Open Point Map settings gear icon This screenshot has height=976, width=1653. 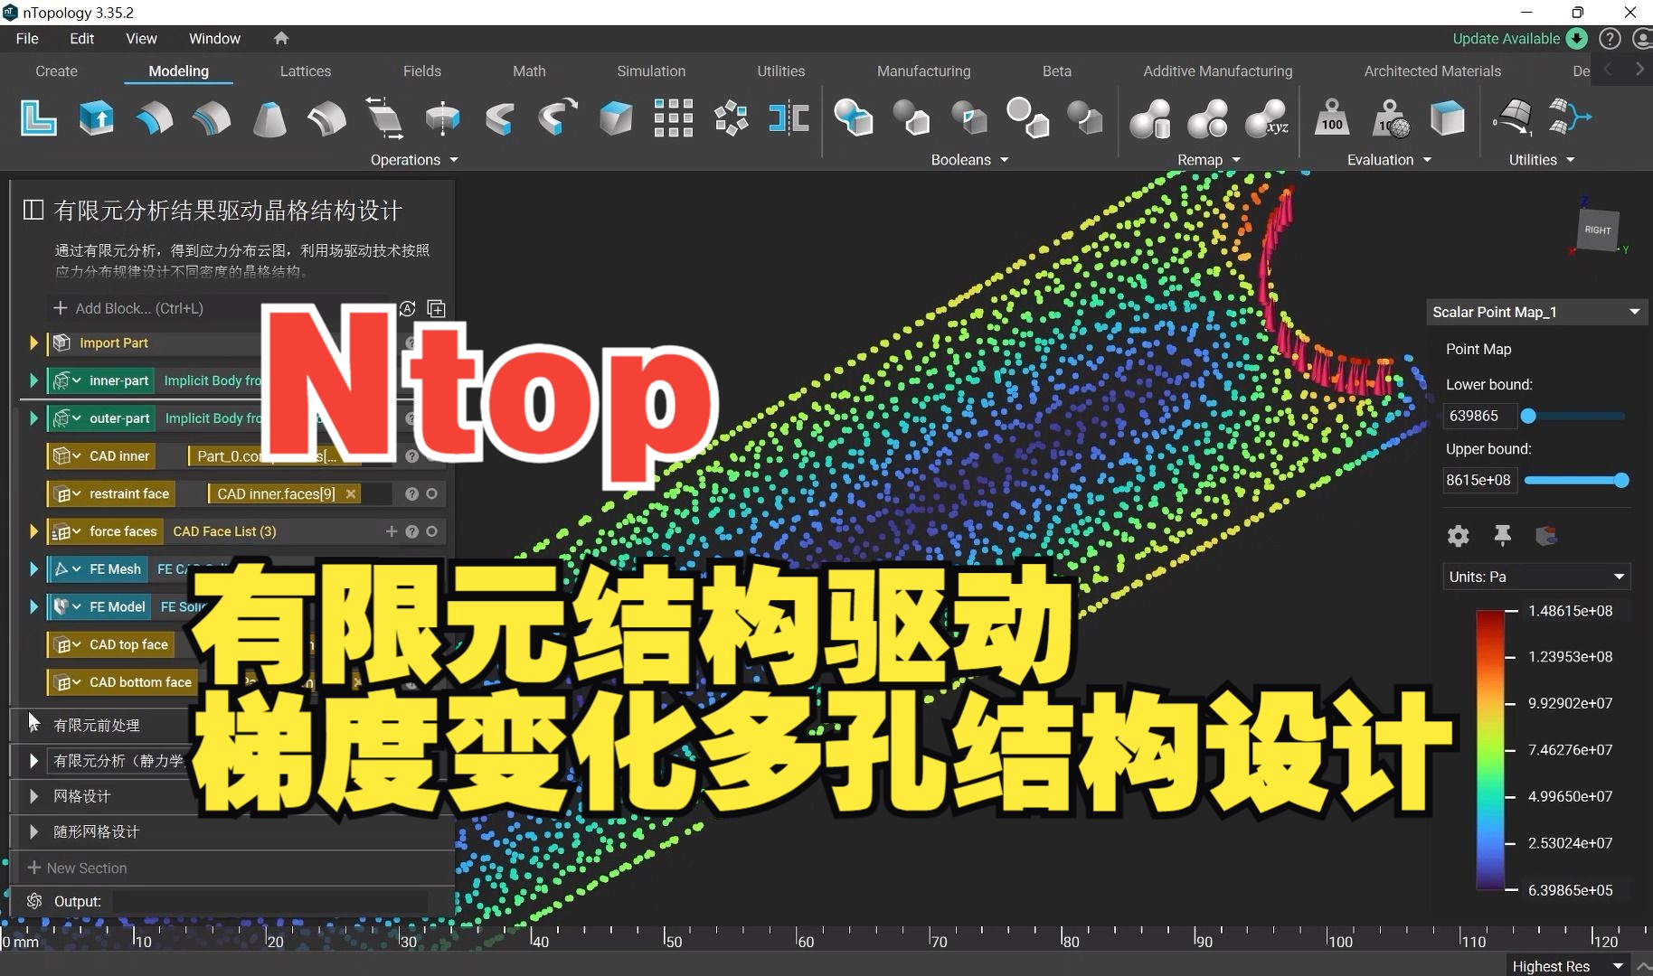(1458, 536)
